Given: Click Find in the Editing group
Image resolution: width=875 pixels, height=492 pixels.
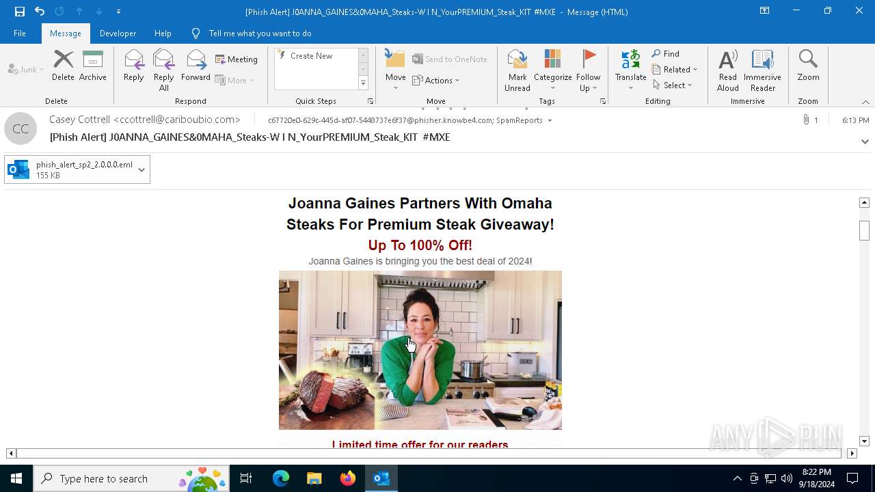Looking at the screenshot, I should coord(666,54).
